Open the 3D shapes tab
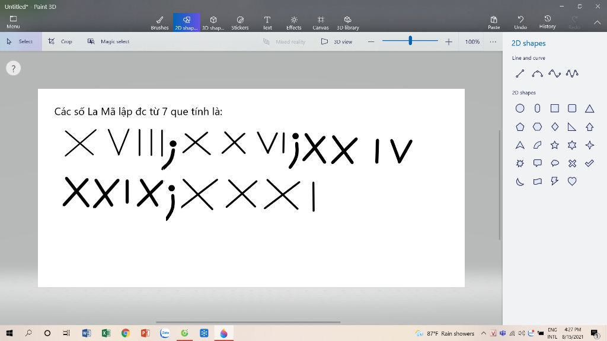Screen dimensions: 607x341 pos(213,23)
